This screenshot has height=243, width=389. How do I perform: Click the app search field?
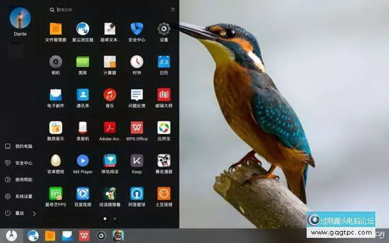coord(108,10)
